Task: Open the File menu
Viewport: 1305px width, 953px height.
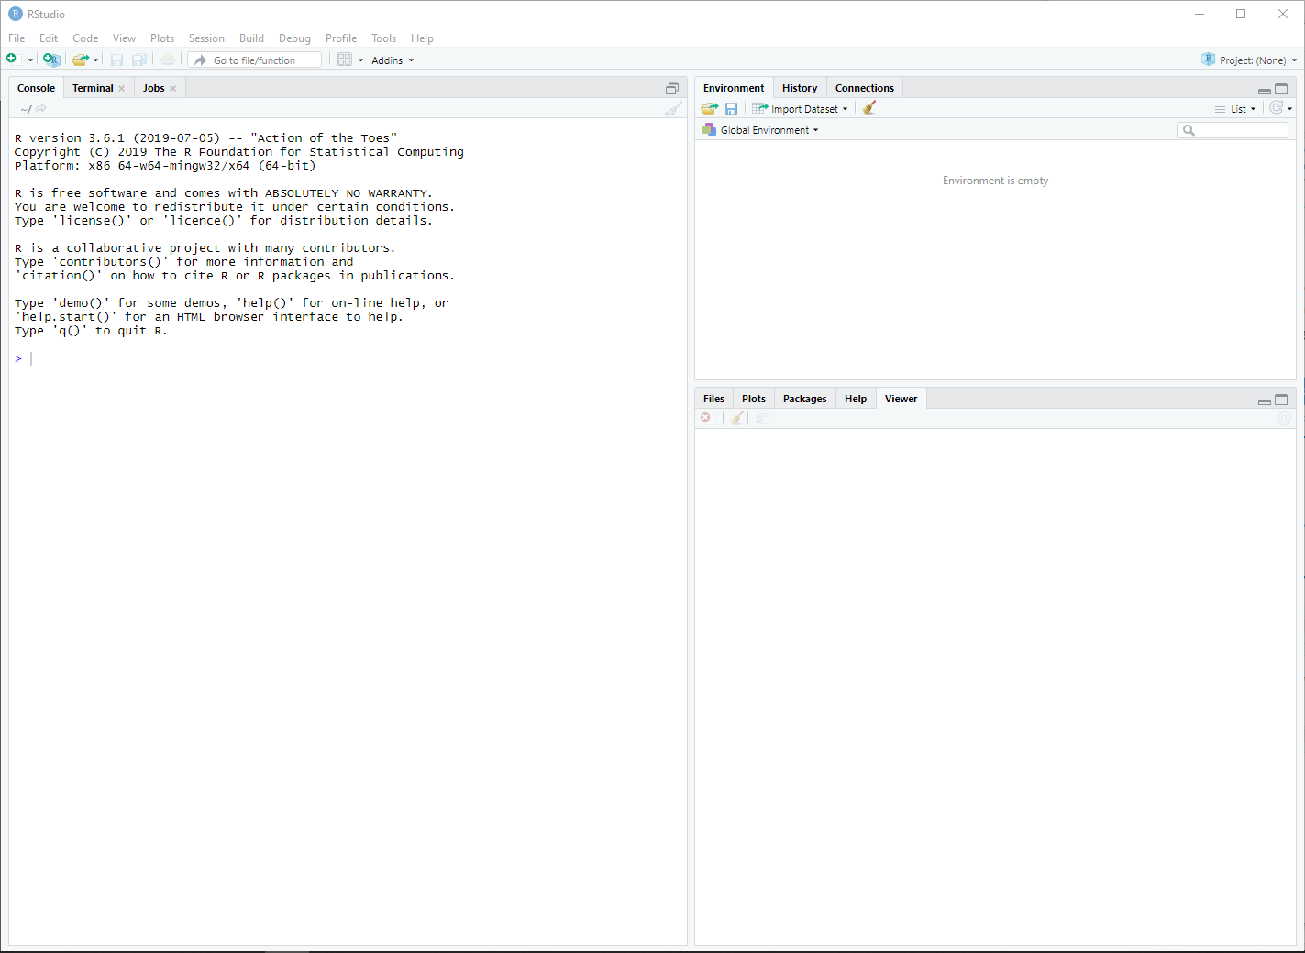Action: click(x=17, y=38)
